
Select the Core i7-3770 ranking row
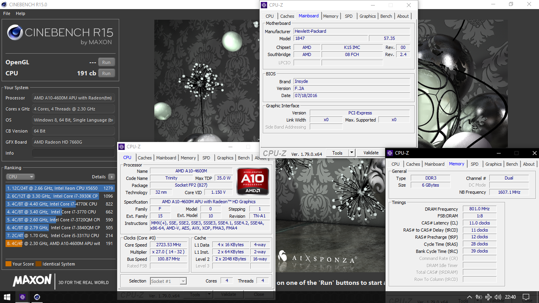coord(60,212)
